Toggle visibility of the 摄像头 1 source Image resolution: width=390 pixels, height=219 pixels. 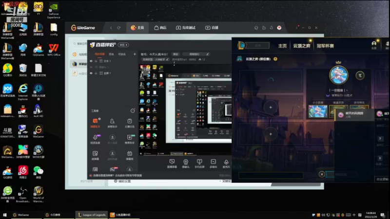click(91, 67)
